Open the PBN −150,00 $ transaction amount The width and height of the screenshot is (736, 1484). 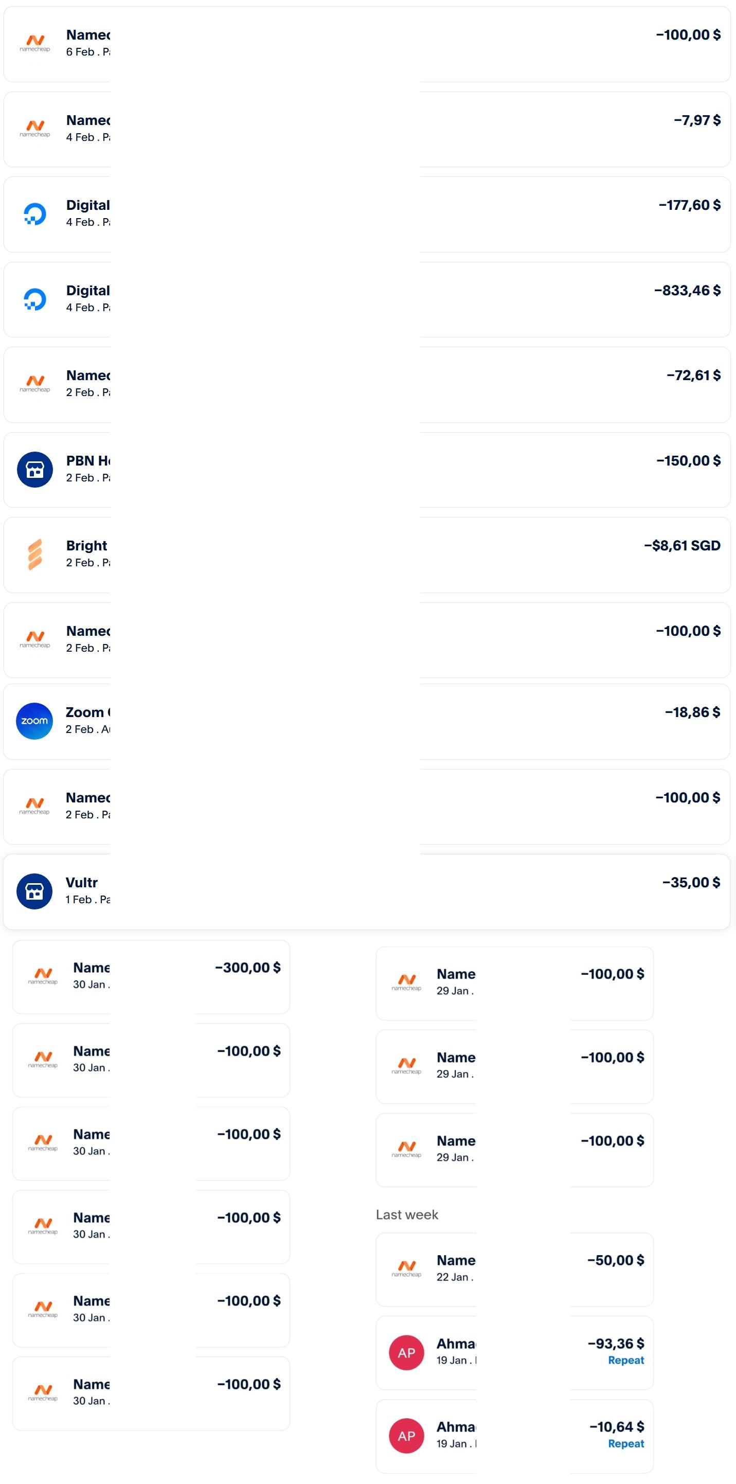point(688,461)
